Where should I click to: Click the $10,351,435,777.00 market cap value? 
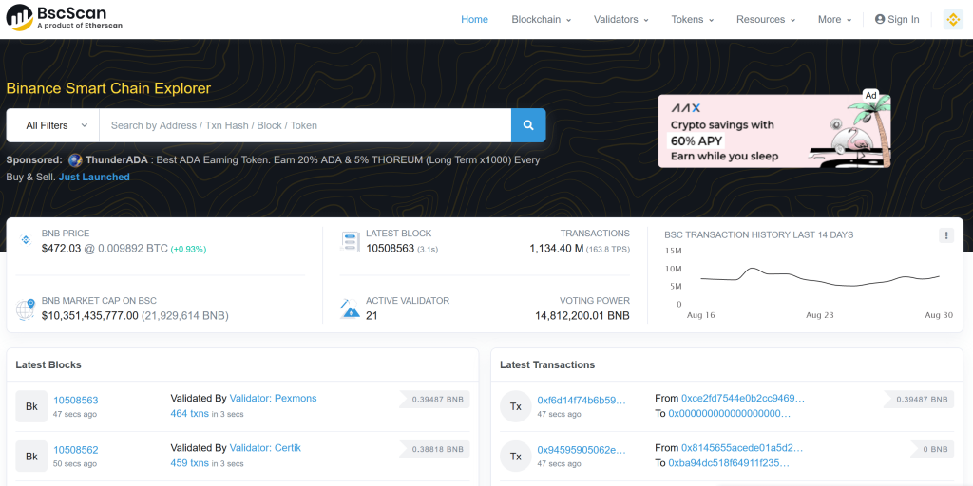90,315
